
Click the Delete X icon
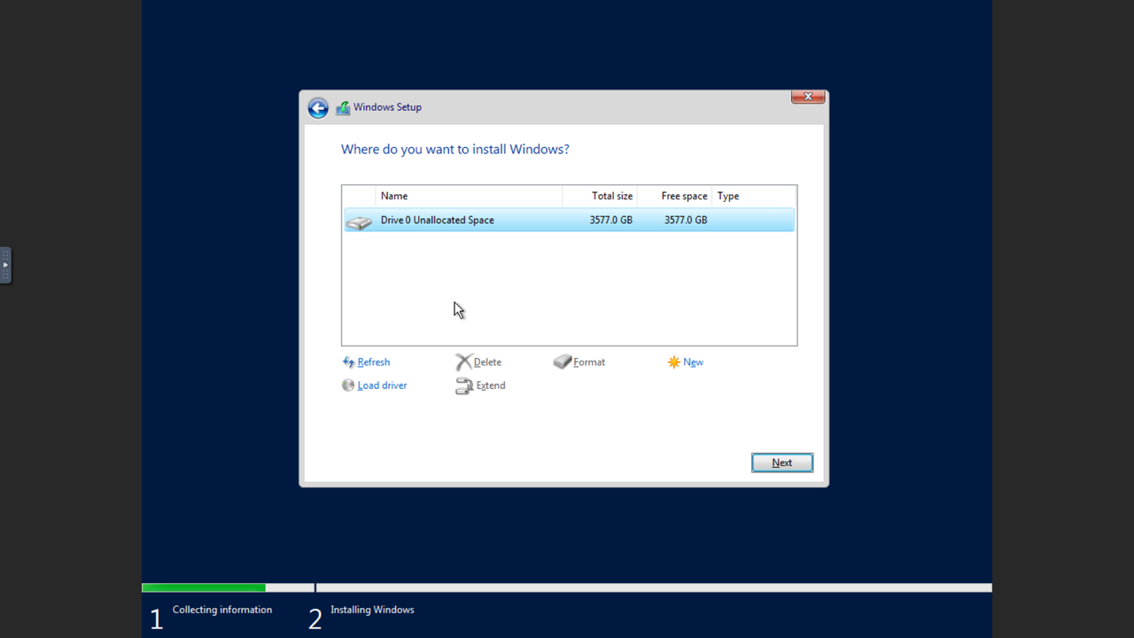click(463, 362)
